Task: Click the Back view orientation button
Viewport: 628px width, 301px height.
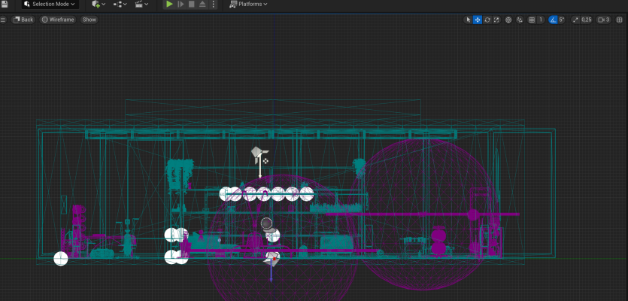Action: [x=23, y=20]
